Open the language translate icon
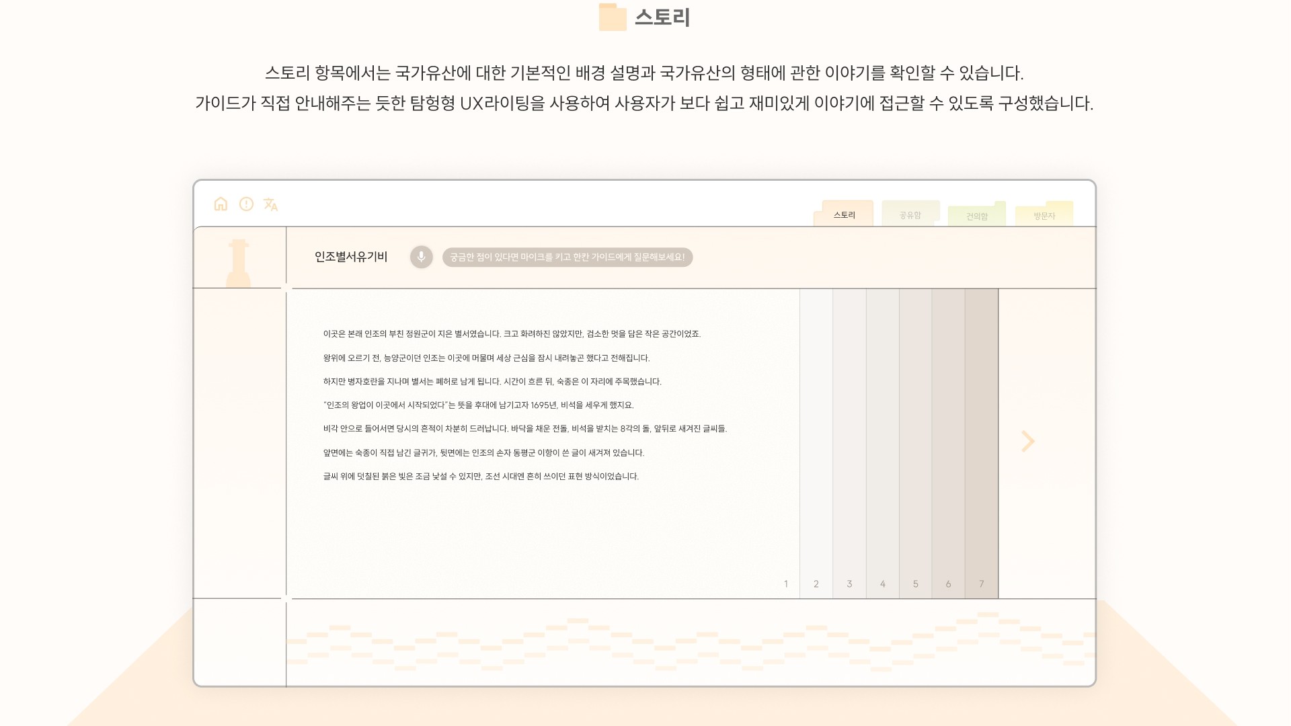This screenshot has width=1291, height=726. pos(270,204)
